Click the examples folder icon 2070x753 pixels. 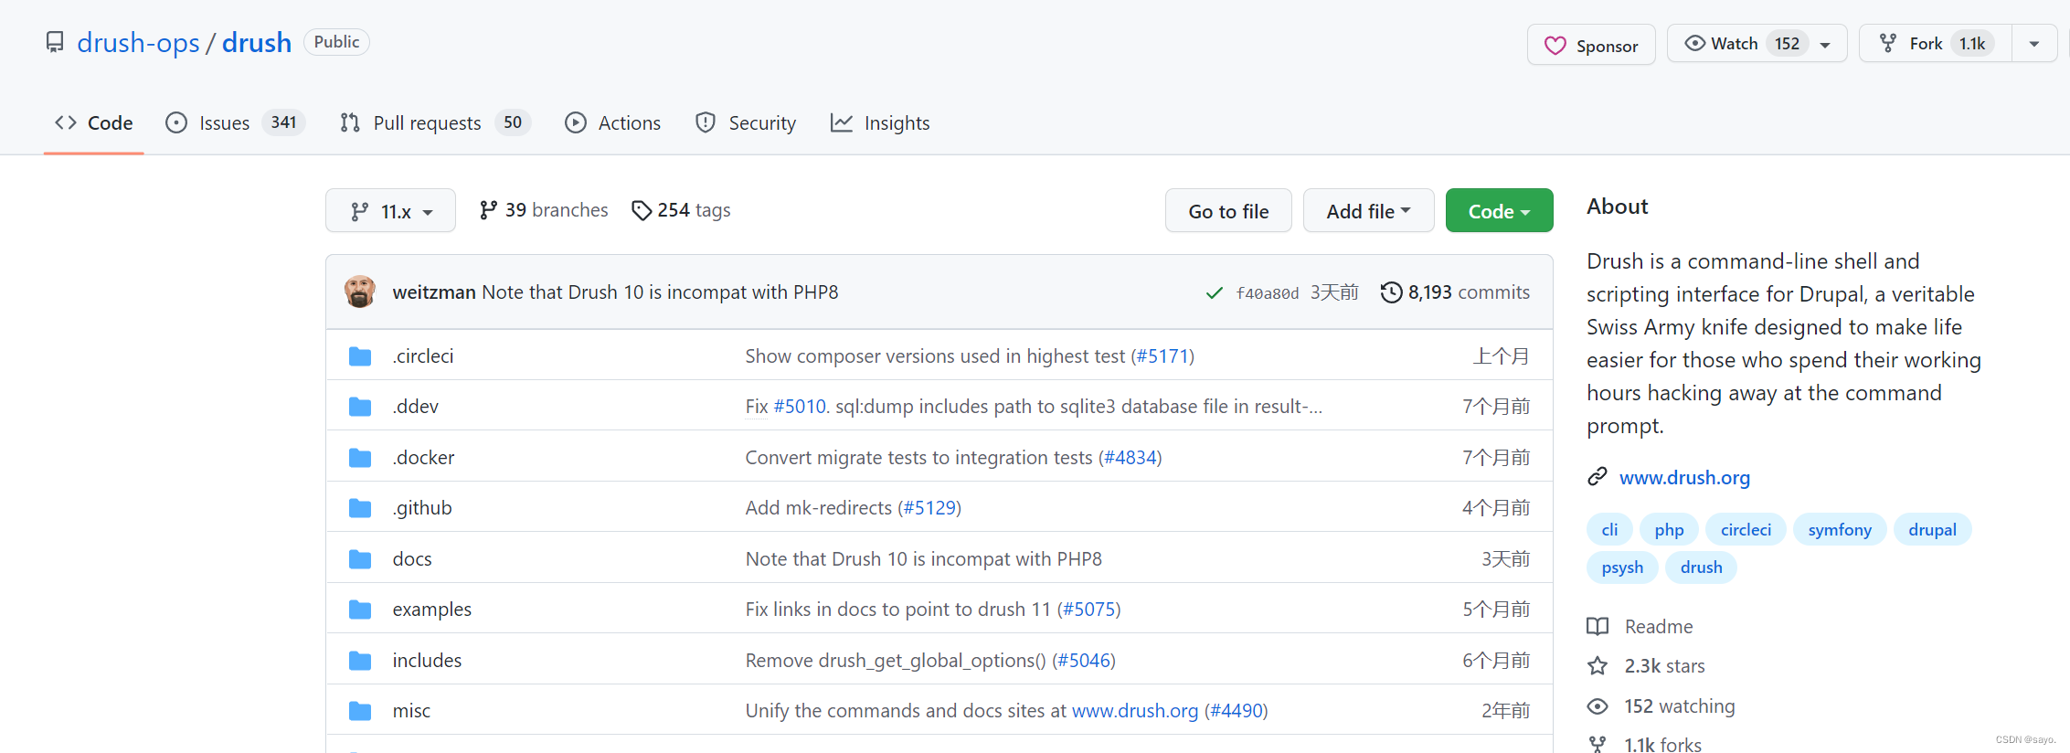click(x=360, y=610)
